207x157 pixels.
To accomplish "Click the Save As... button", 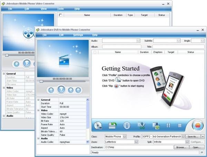I will (193, 137).
